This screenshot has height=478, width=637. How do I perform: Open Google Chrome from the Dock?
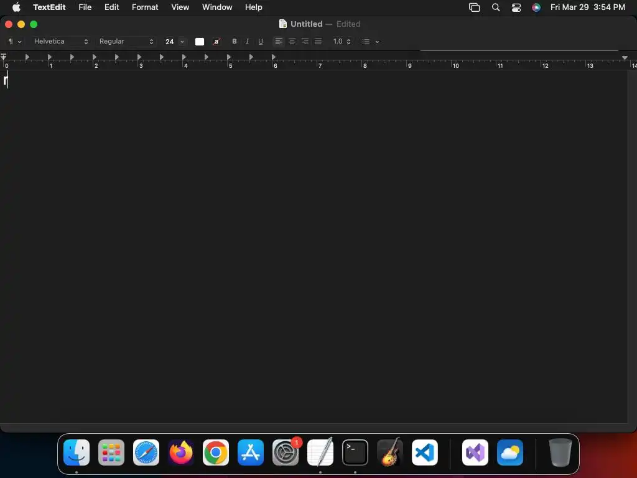pyautogui.click(x=216, y=452)
